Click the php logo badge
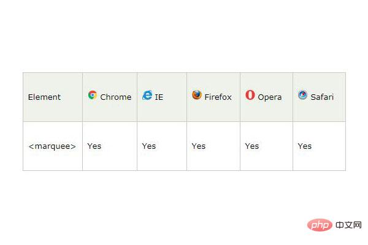This screenshot has height=245, width=368. pos(320,225)
